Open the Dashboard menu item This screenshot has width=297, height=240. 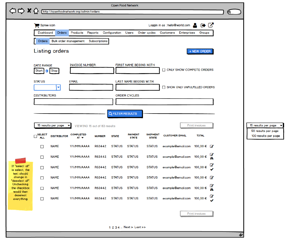(x=45, y=33)
